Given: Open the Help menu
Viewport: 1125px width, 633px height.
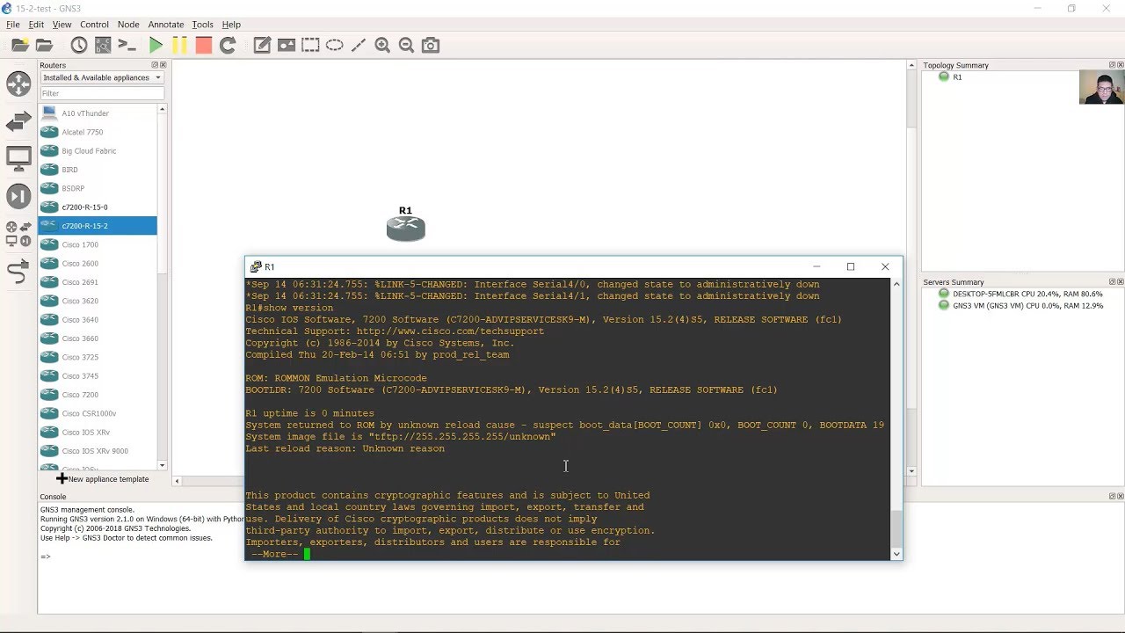Looking at the screenshot, I should click(x=231, y=25).
